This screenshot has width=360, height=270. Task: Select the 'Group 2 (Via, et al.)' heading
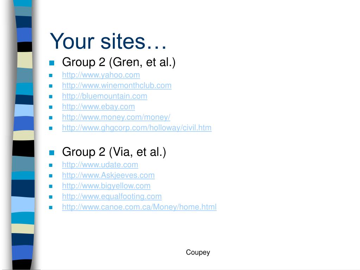pos(114,152)
